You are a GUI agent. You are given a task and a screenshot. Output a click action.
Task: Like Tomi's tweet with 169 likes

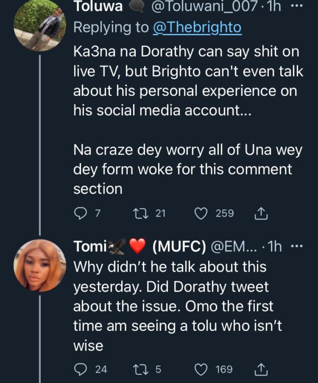click(200, 370)
